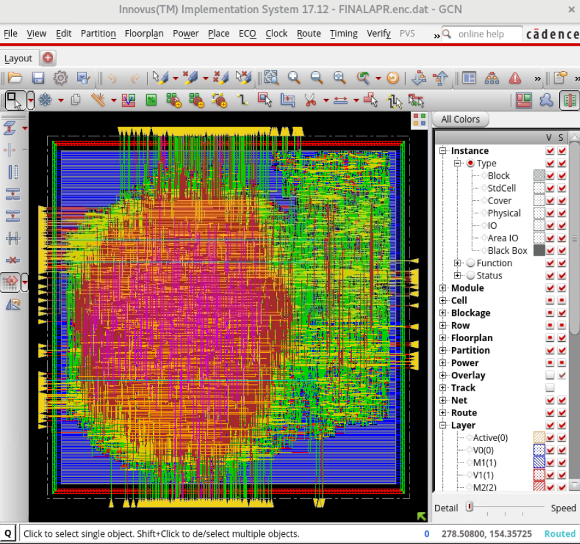The width and height of the screenshot is (580, 544).
Task: Open the Timing menu
Action: (x=344, y=33)
